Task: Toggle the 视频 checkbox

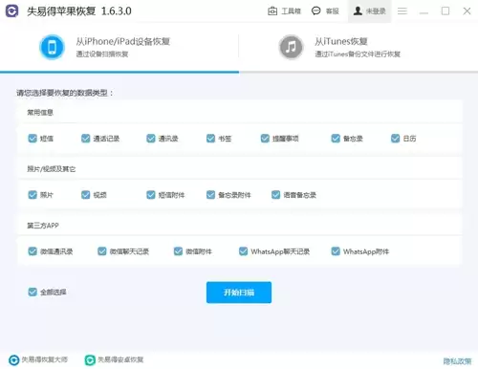Action: pos(85,195)
